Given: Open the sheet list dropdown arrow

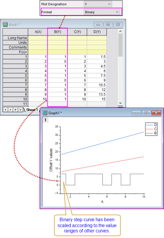Looking at the screenshot, I should (x=20, y=109).
